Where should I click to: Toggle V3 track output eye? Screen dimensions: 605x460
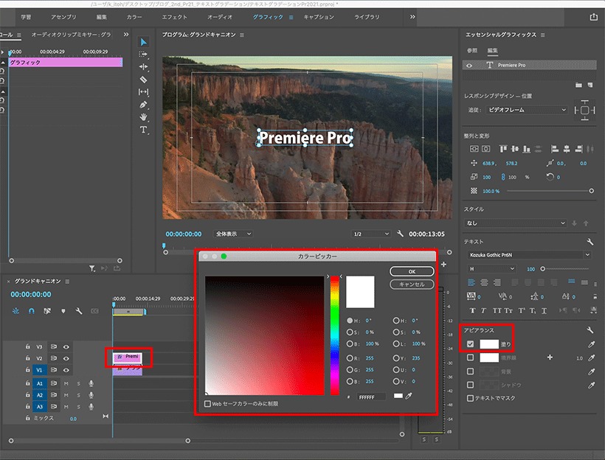(x=66, y=346)
